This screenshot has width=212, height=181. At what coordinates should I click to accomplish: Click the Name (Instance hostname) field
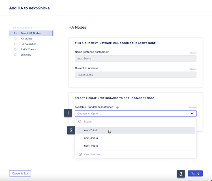click(136, 59)
